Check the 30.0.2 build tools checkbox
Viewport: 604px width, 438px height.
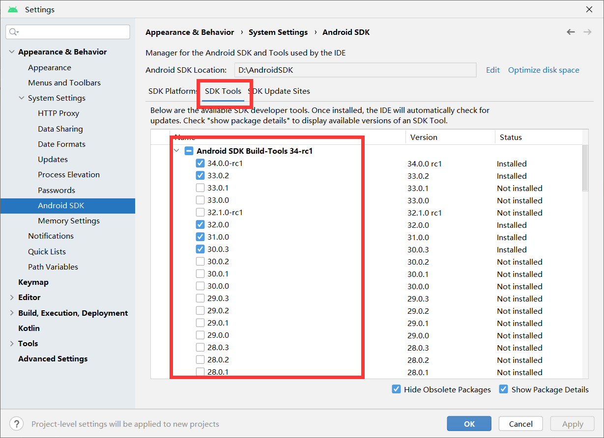point(200,262)
